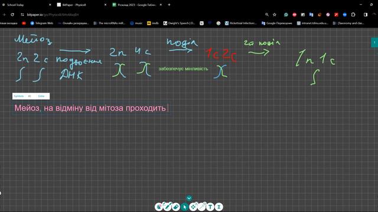
Task: Open the Google Переводчик bookmark
Action: (277, 24)
